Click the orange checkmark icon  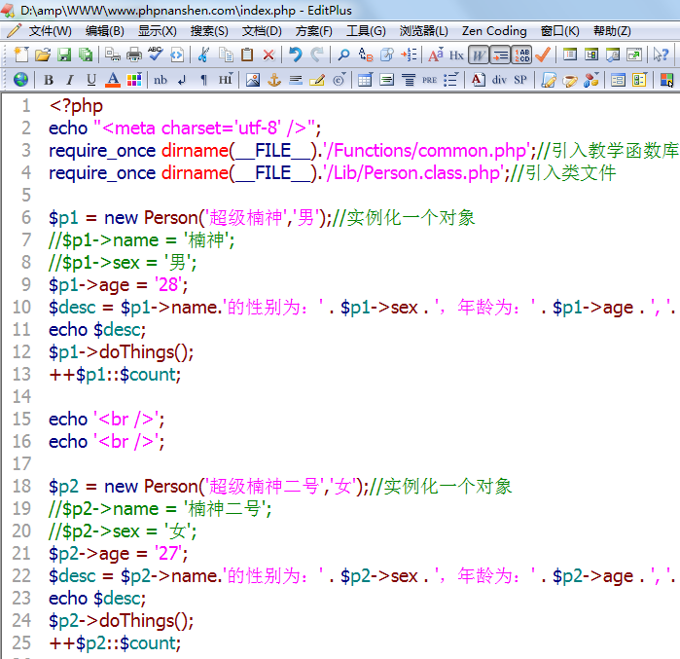(543, 55)
